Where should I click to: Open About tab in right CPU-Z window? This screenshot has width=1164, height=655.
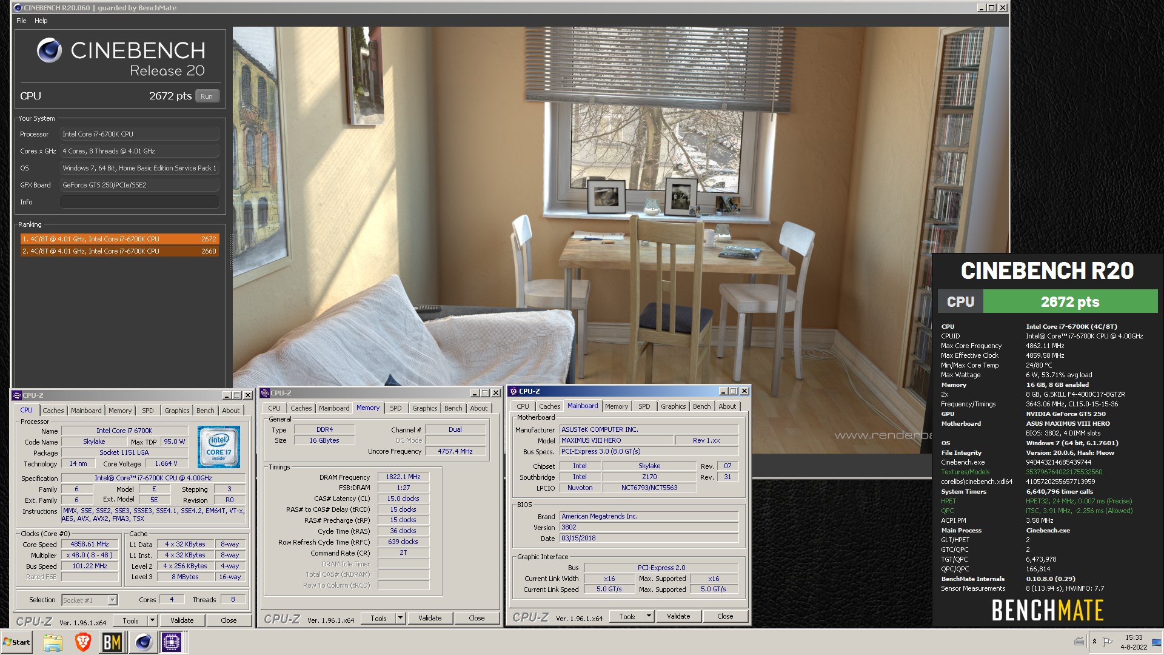click(x=727, y=406)
